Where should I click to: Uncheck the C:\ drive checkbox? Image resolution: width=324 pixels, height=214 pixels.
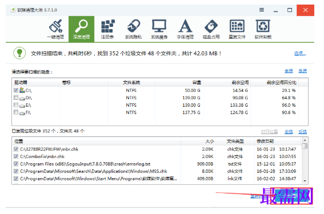click(16, 90)
